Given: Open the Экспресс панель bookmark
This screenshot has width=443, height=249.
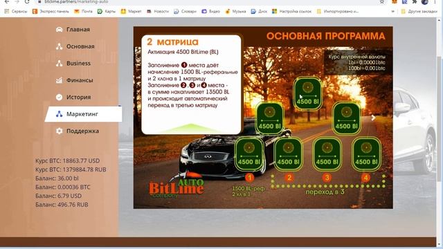Looking at the screenshot, I should [51, 11].
